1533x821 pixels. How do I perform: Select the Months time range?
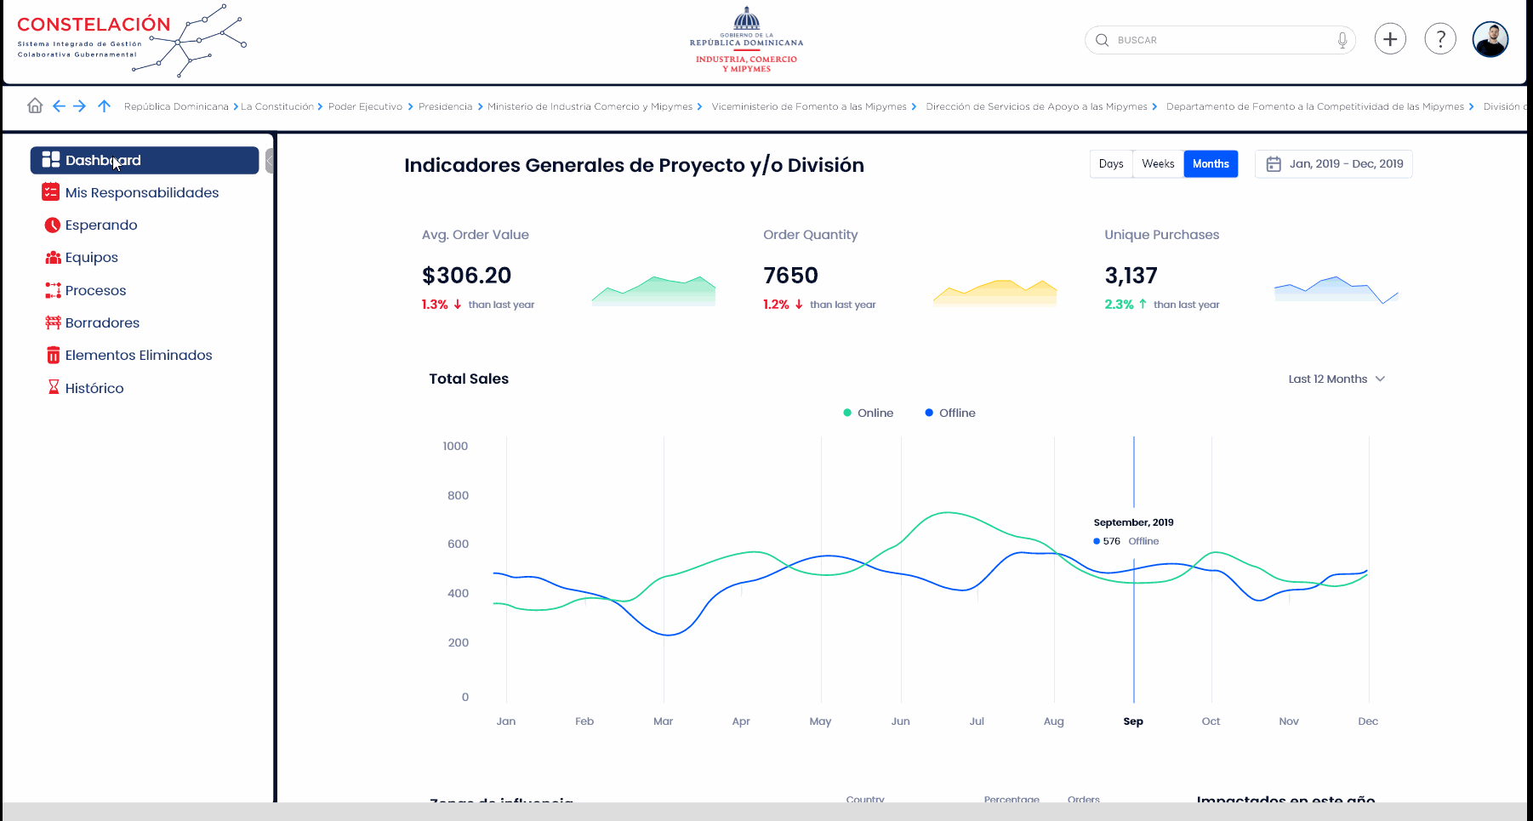pos(1211,164)
